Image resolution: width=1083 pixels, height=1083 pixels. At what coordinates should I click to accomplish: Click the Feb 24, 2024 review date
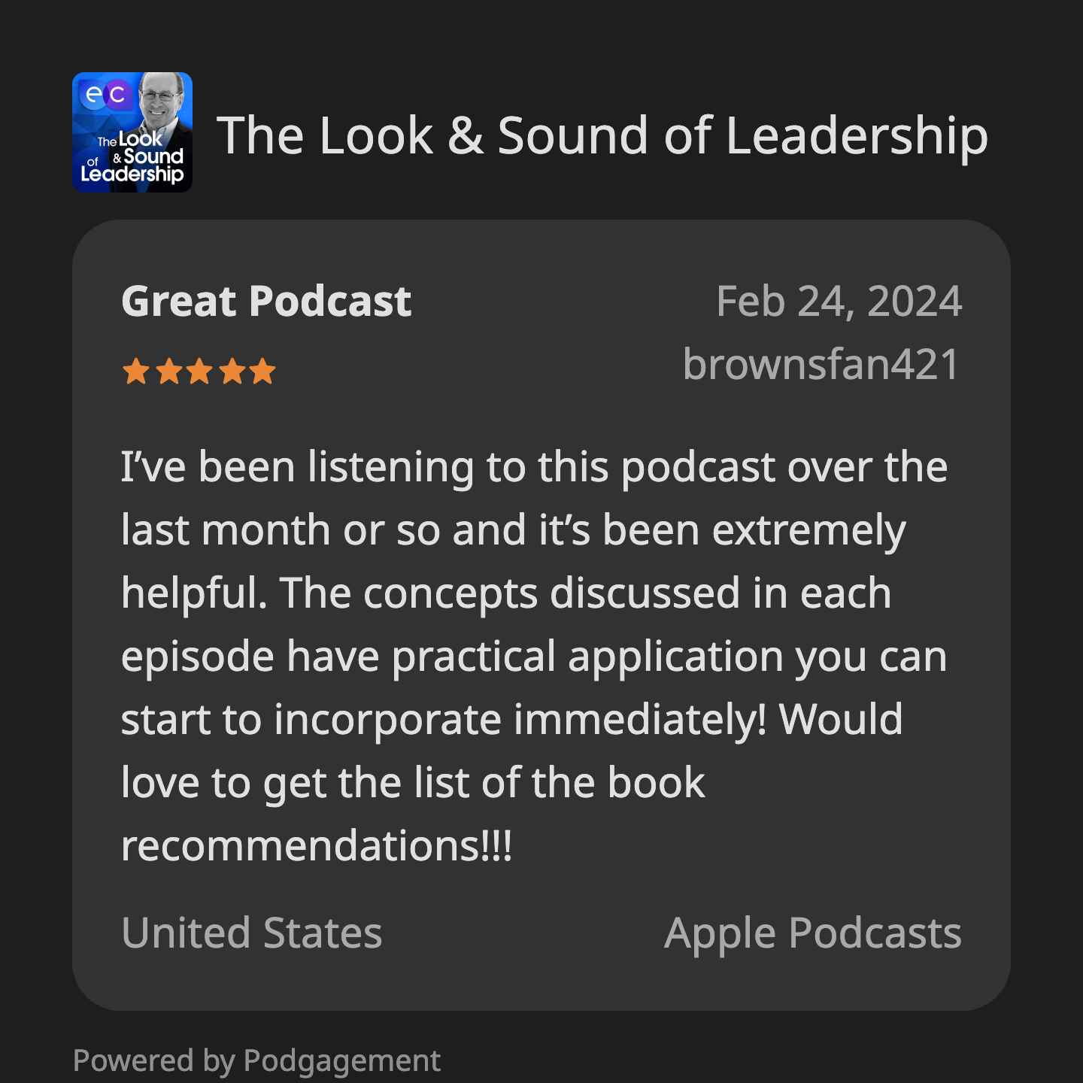[839, 302]
